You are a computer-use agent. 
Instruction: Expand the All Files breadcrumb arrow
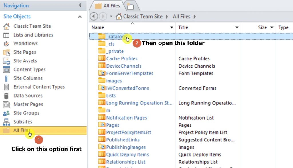pyautogui.click(x=195, y=17)
